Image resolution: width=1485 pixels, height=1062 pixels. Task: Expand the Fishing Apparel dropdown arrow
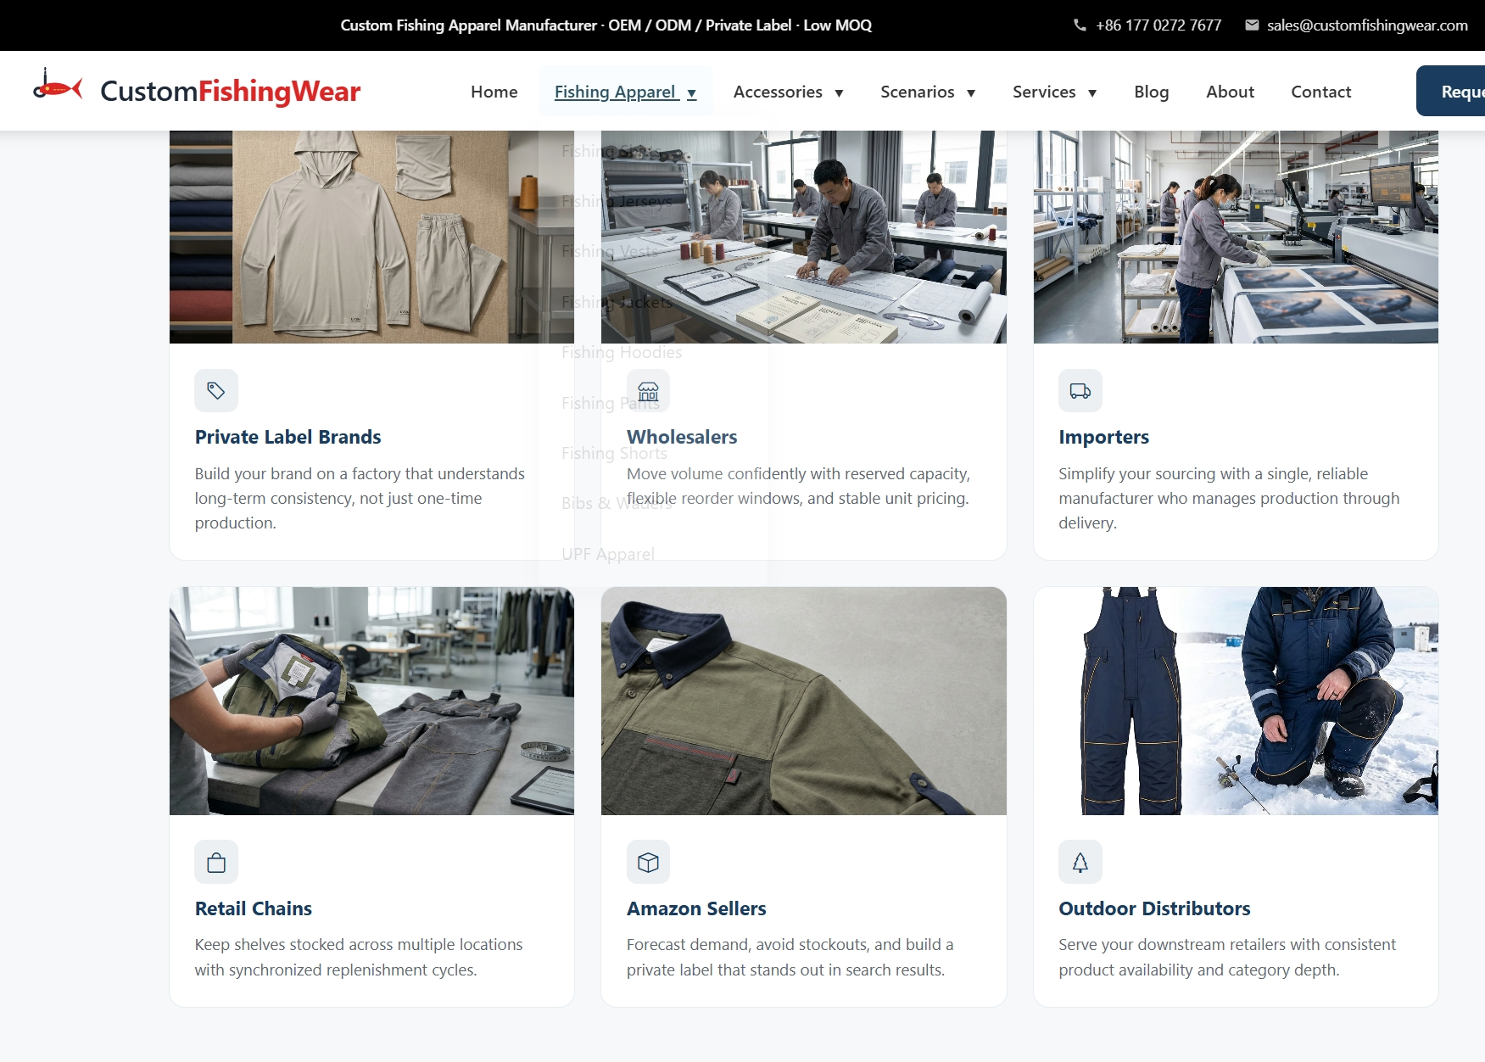pos(692,93)
